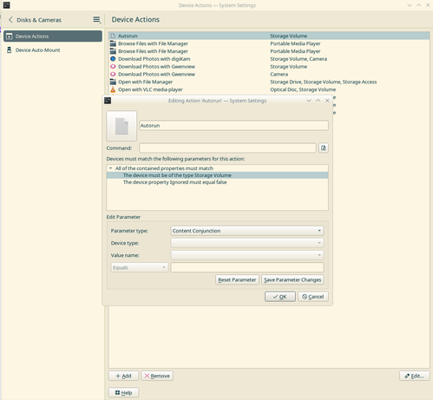Click the Autorun document icon in the list
Screen dimensions: 433x400
click(x=113, y=36)
